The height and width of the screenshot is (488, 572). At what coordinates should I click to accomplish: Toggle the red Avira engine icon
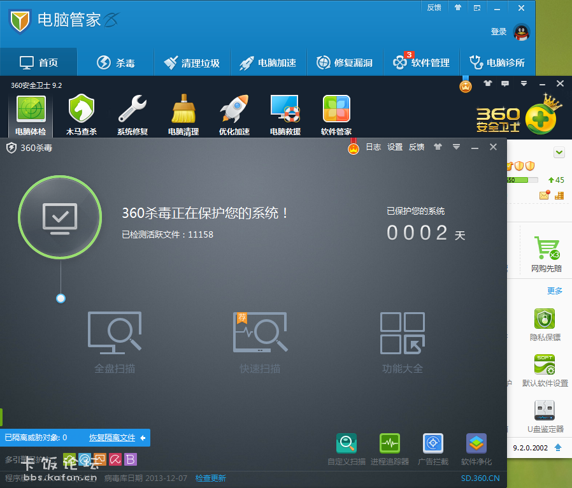(x=115, y=459)
